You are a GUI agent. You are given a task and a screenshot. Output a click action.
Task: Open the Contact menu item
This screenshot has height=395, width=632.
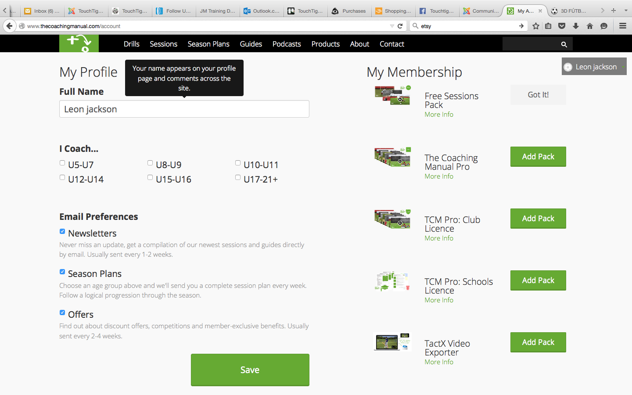(392, 44)
